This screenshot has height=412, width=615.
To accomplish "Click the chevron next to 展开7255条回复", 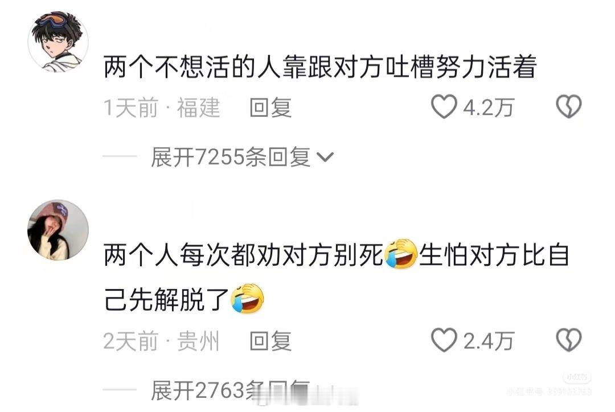I will coord(325,157).
